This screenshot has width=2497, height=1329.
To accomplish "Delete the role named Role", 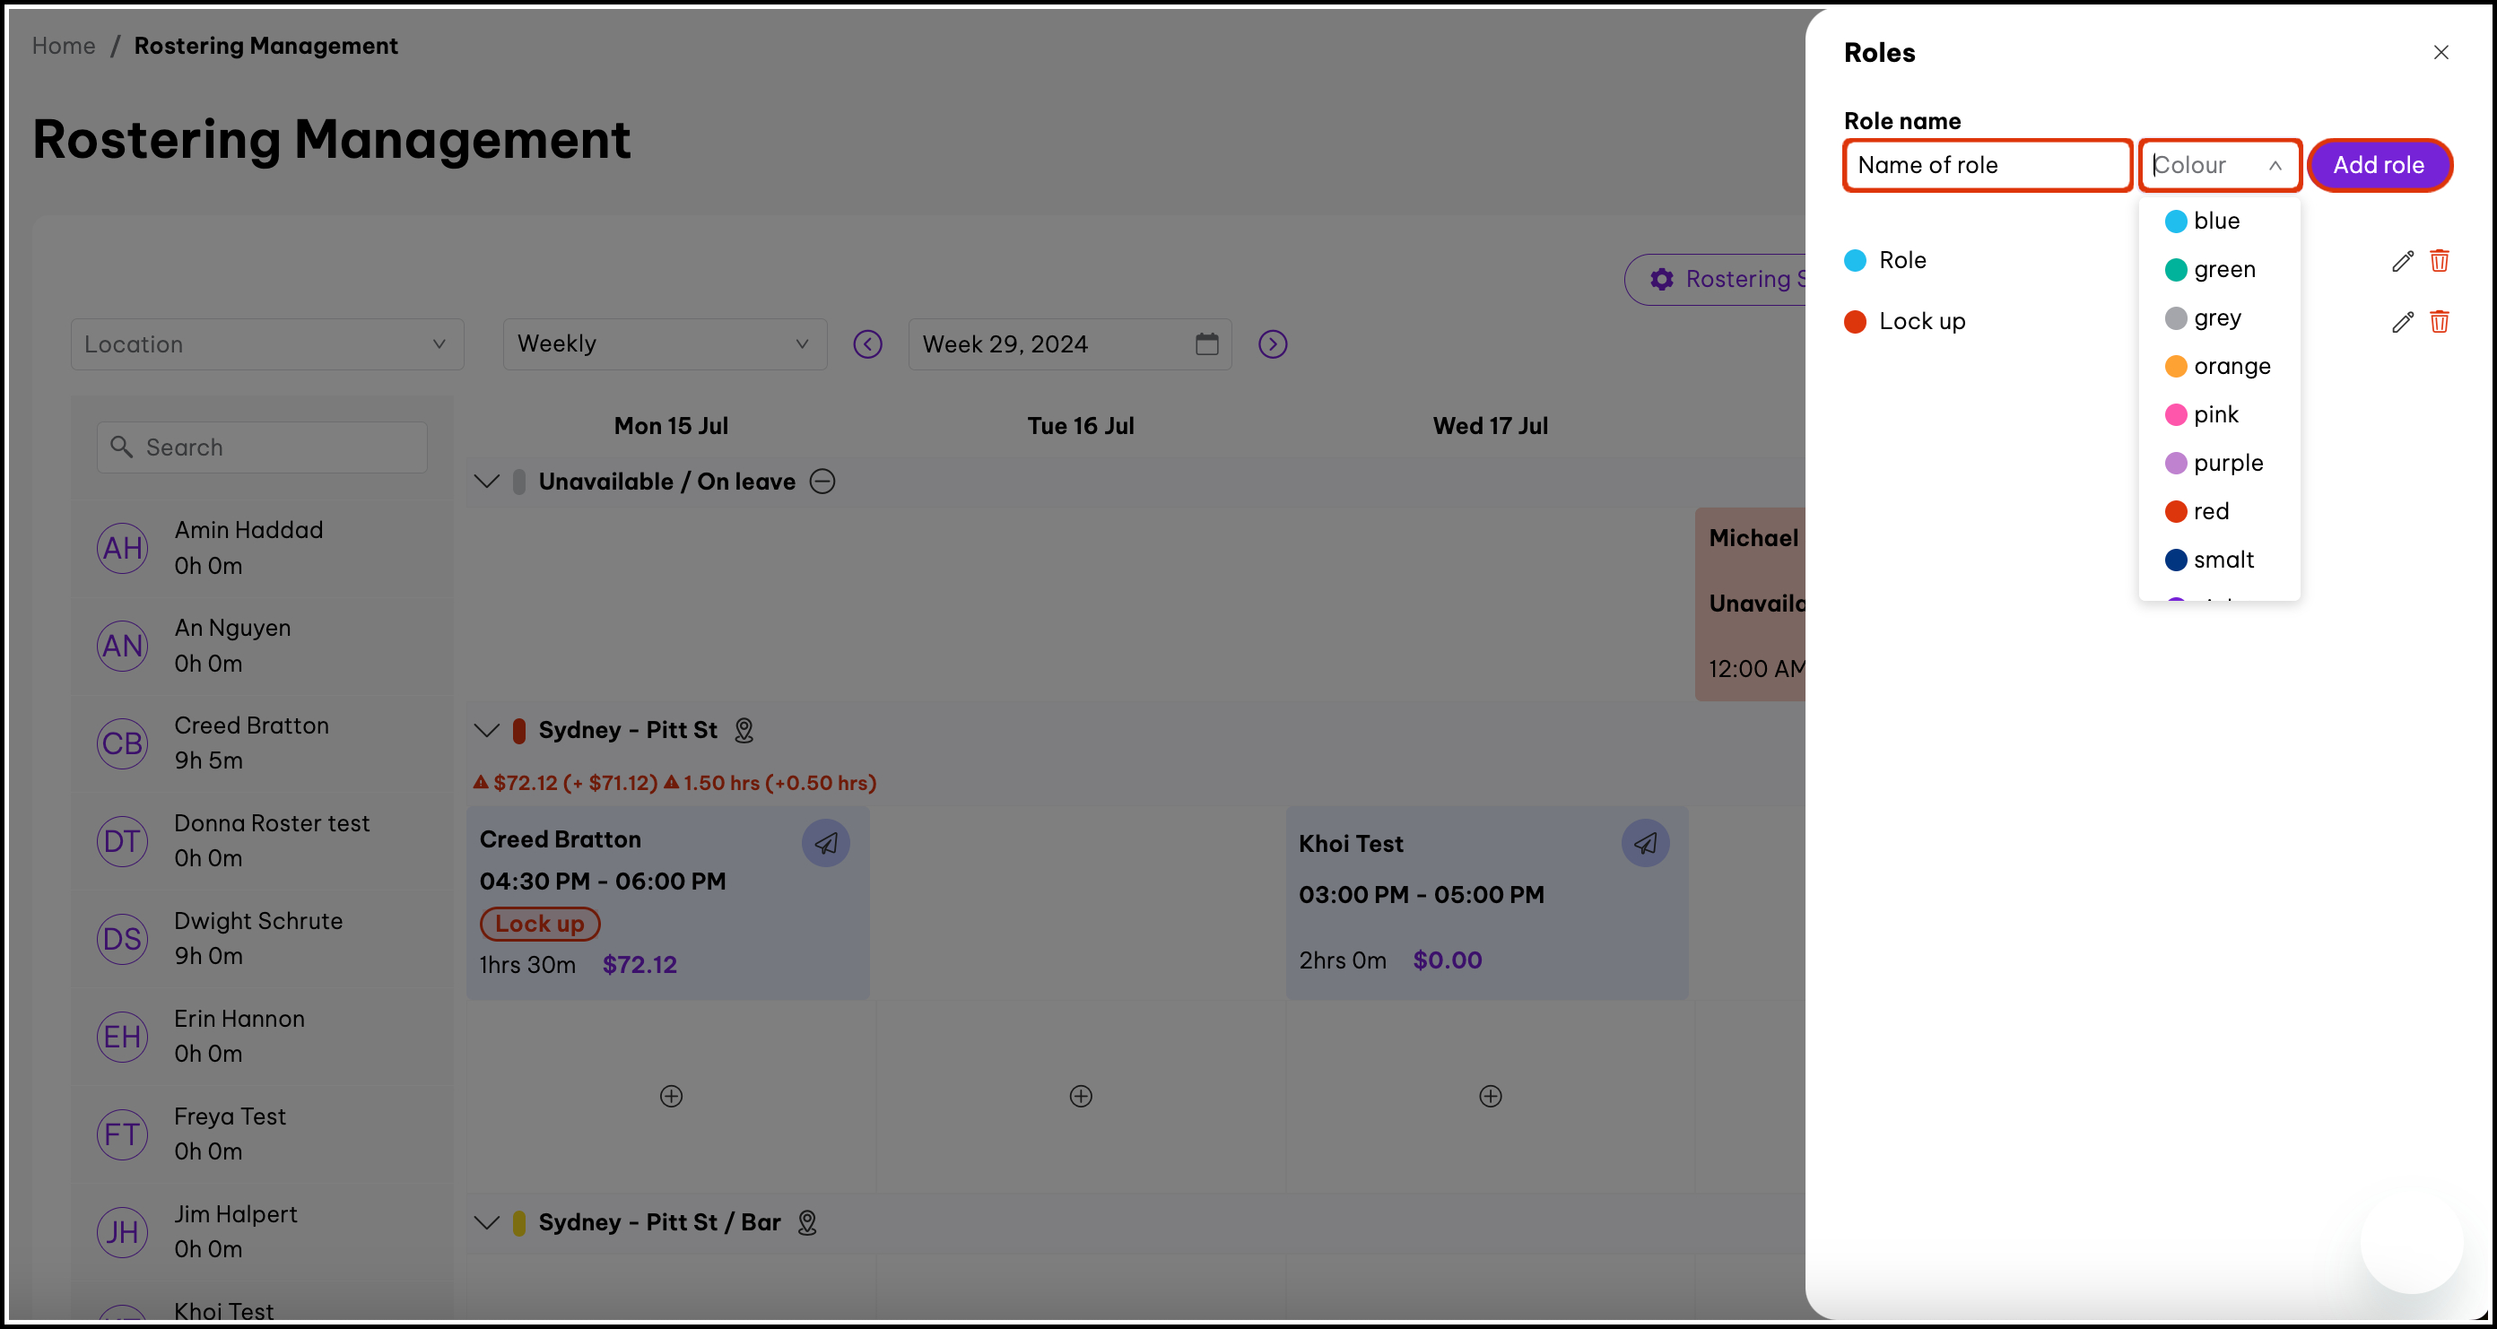I will 2439,261.
